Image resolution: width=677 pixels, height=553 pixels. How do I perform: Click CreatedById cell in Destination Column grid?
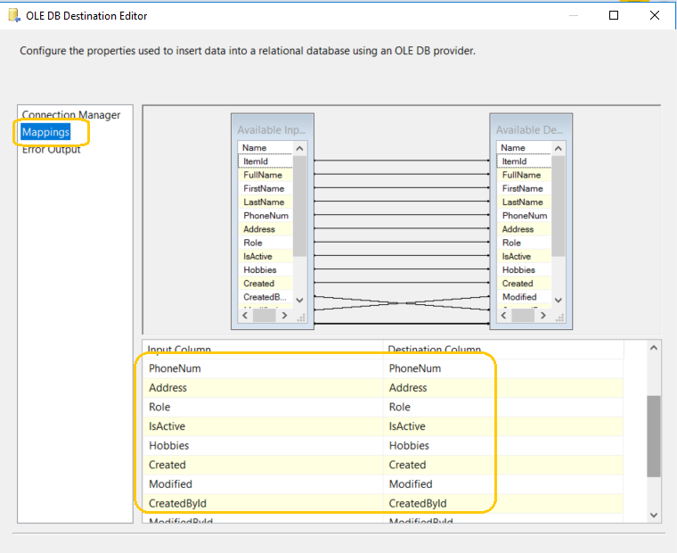[x=503, y=503]
